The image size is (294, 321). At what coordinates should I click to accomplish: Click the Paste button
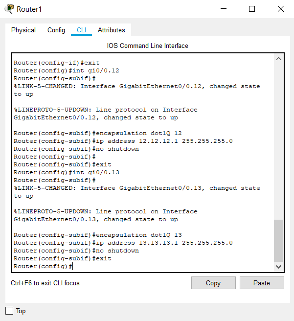point(262,283)
